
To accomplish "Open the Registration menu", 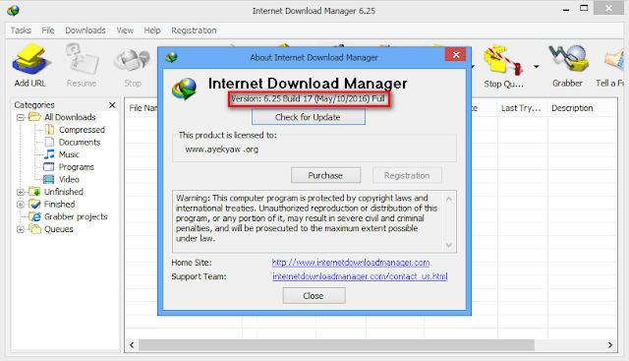I will (x=194, y=30).
